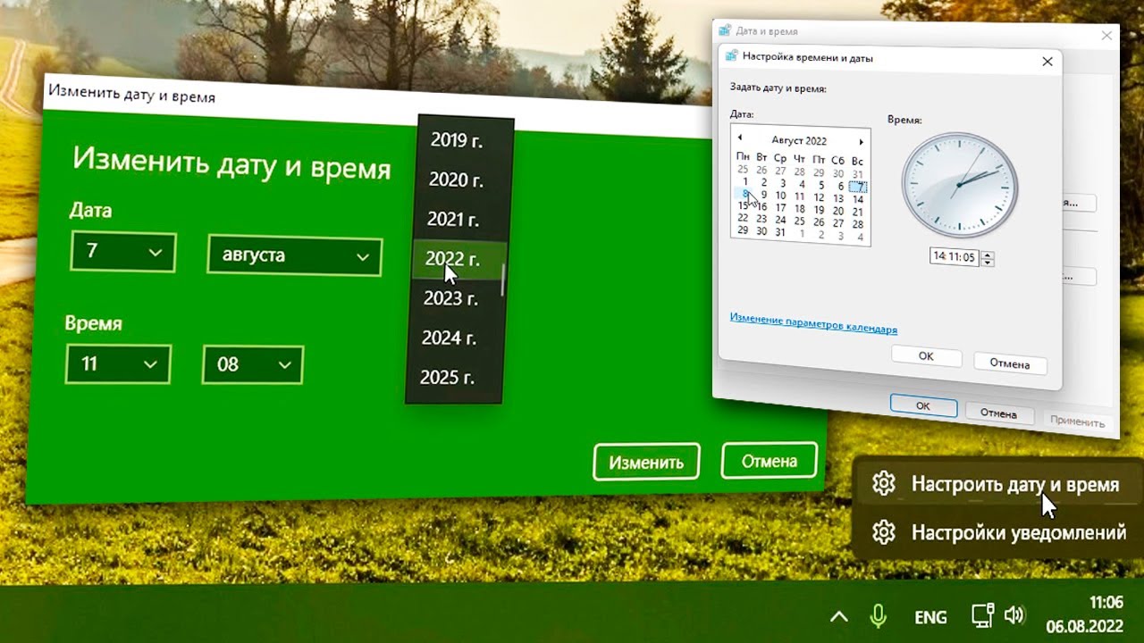1144x643 pixels.
Task: Click the analog clock face in the dialog
Action: click(x=958, y=186)
